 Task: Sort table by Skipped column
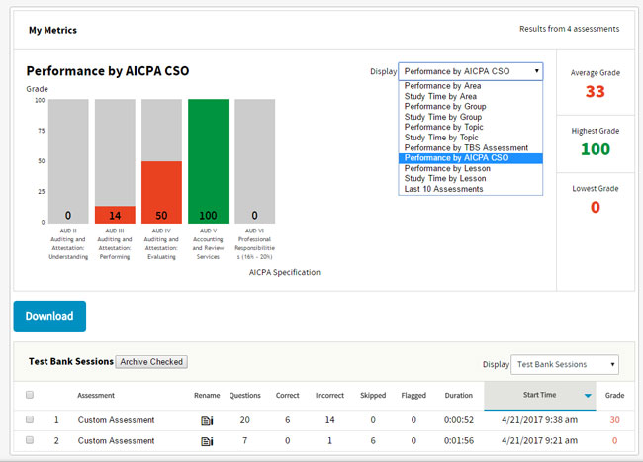click(373, 395)
